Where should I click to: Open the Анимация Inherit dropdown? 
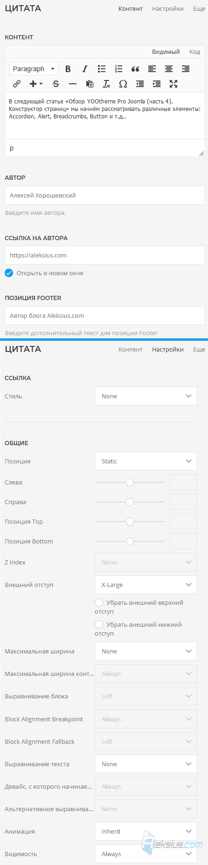tap(146, 831)
